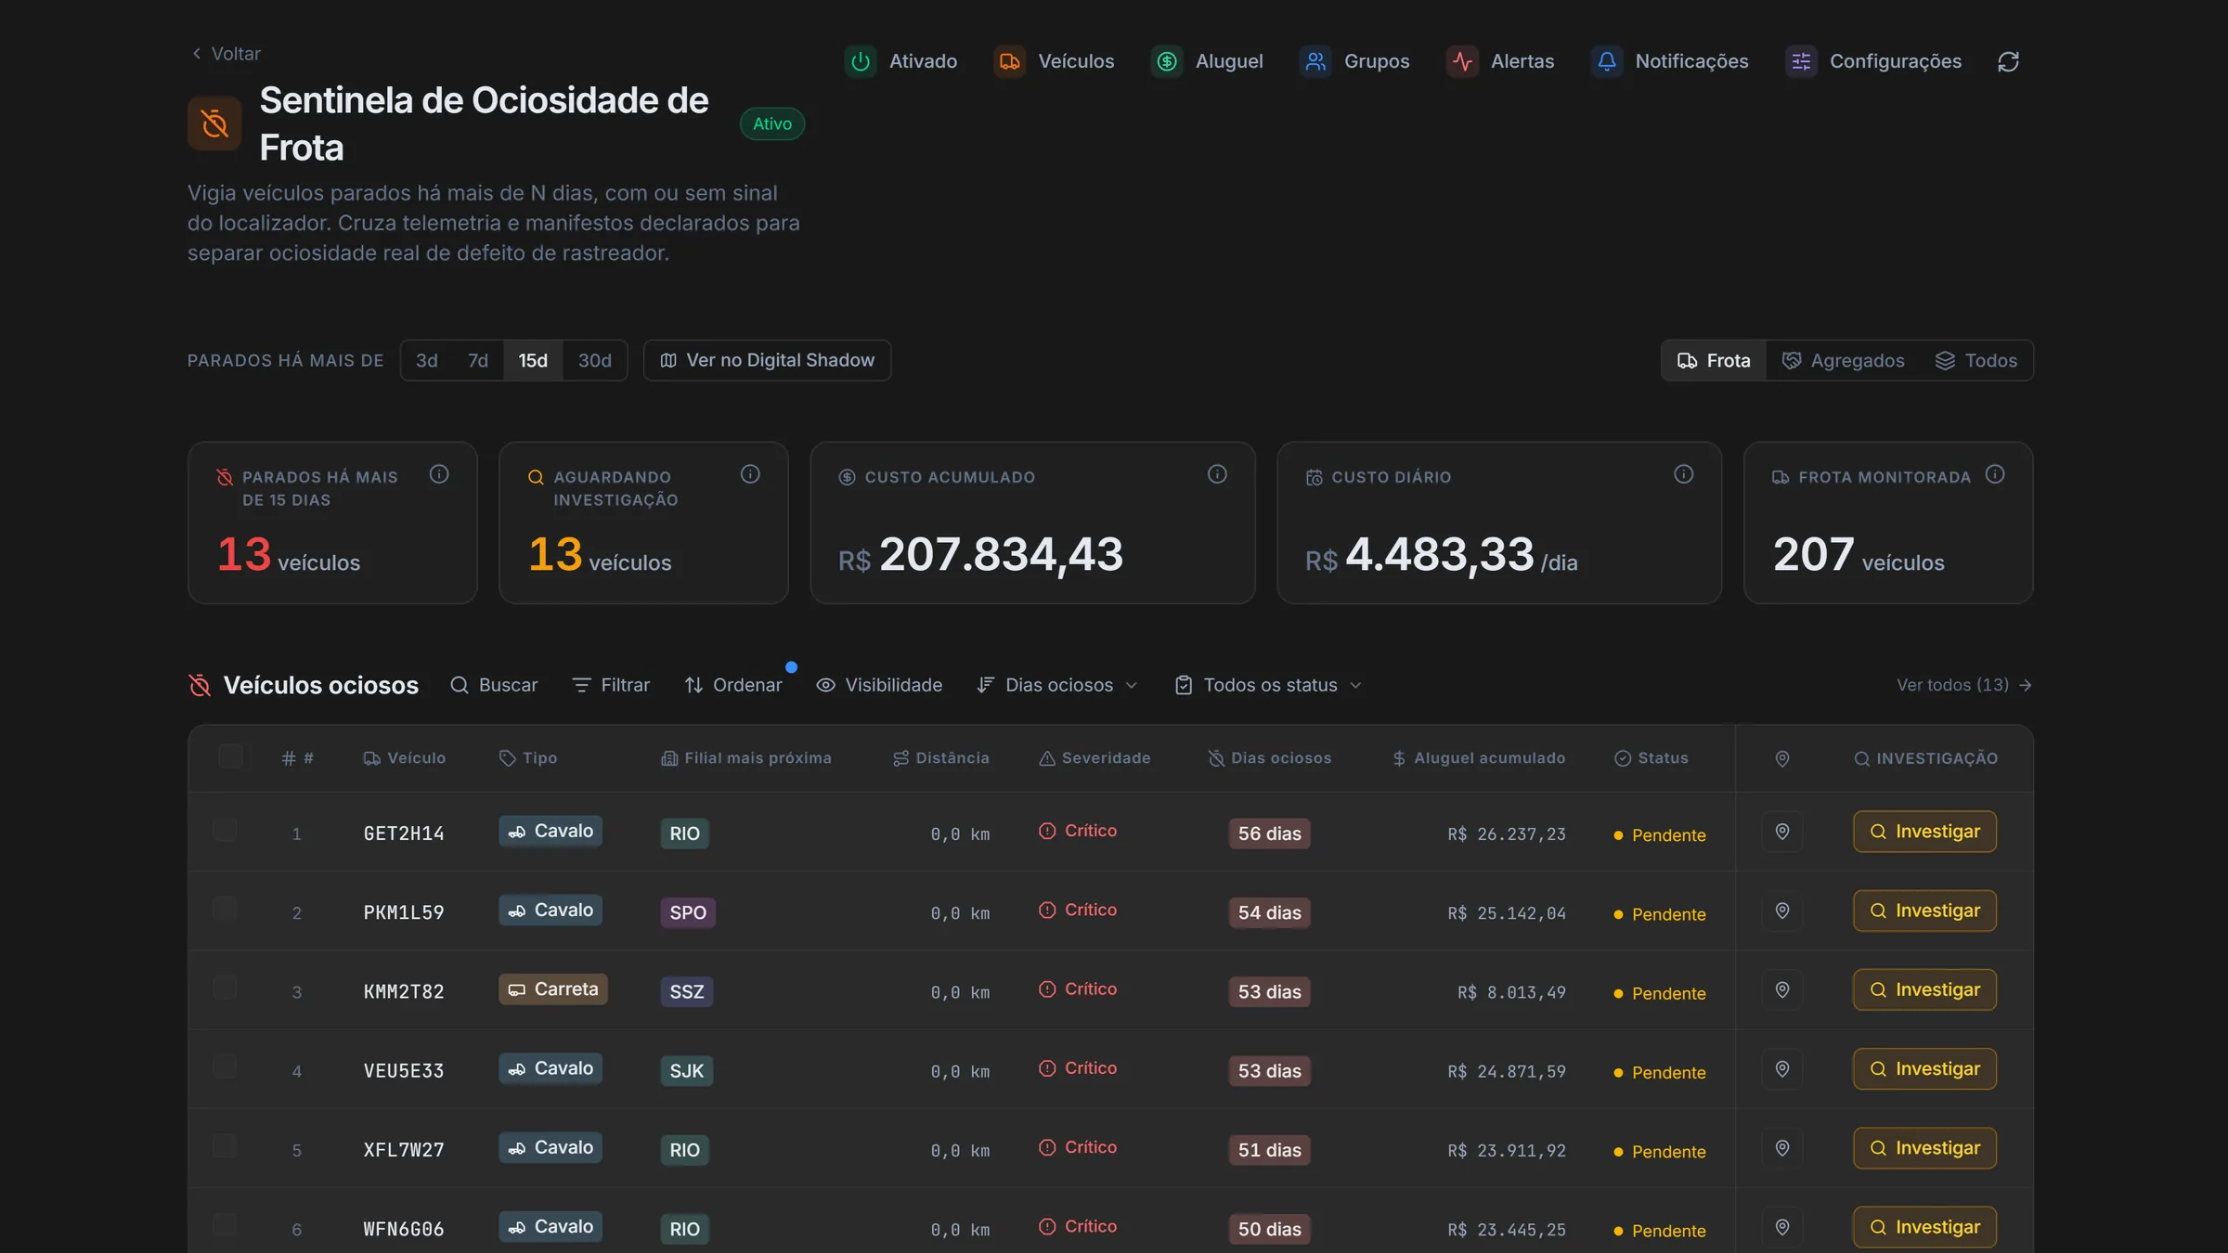Open Grupos from the top navigation
Viewport: 2228px width, 1253px height.
point(1355,61)
